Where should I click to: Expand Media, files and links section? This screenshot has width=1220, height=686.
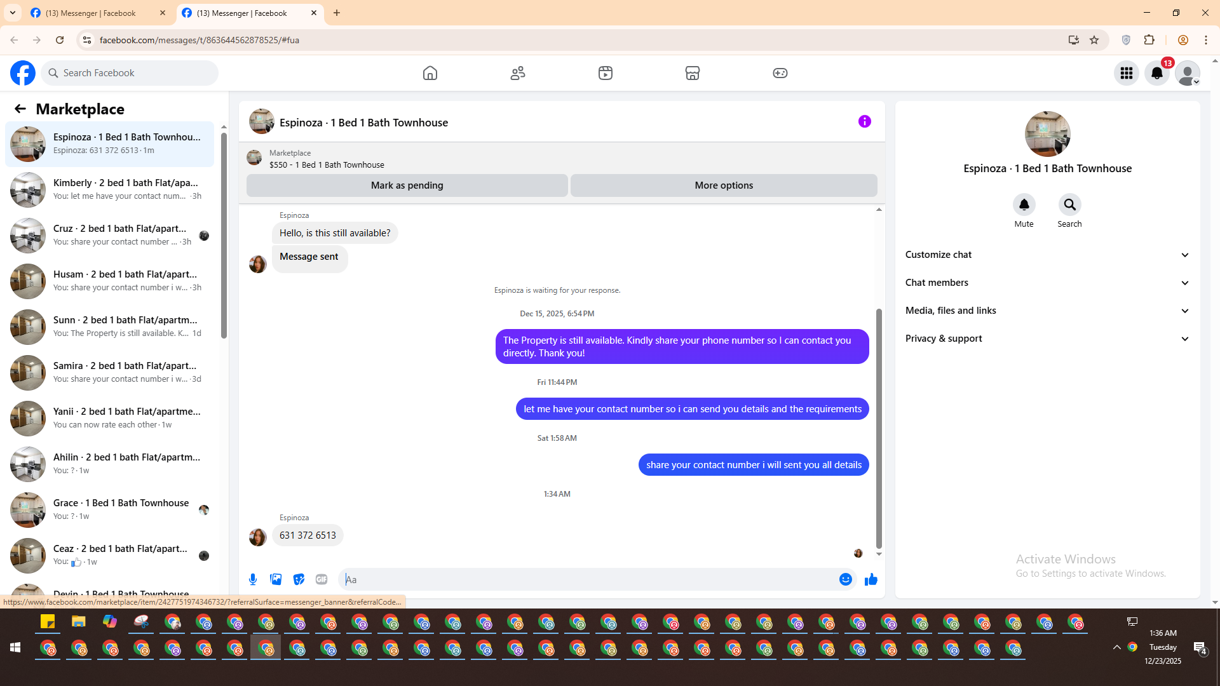tap(1047, 311)
